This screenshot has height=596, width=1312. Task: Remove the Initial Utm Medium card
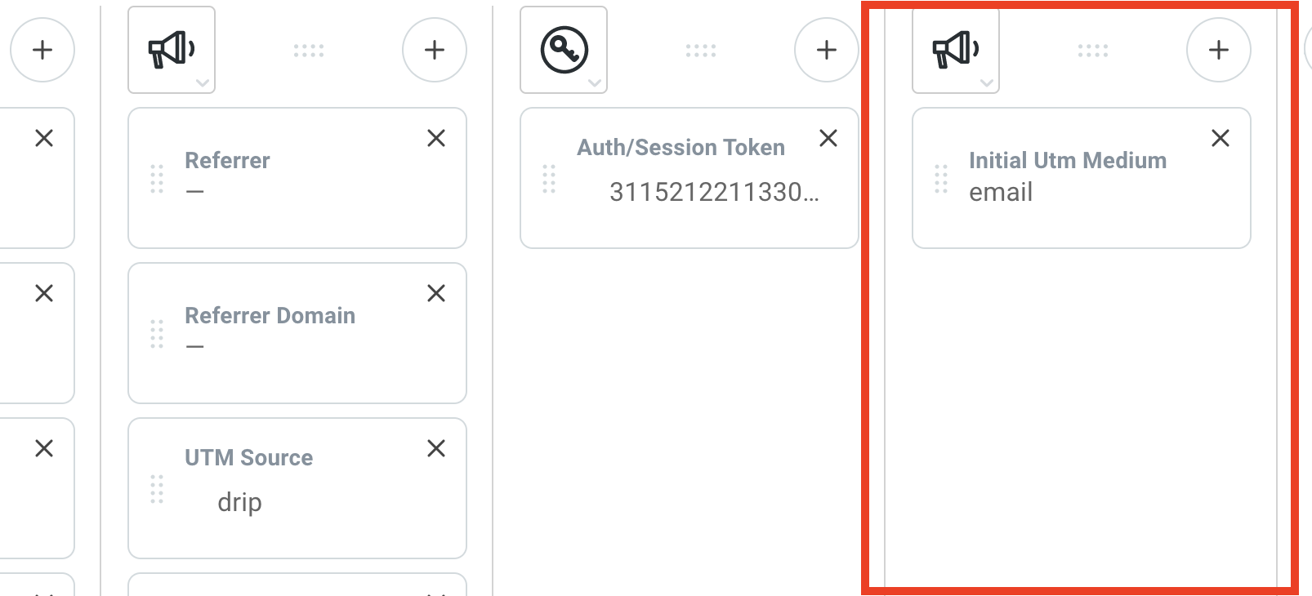pos(1221,139)
